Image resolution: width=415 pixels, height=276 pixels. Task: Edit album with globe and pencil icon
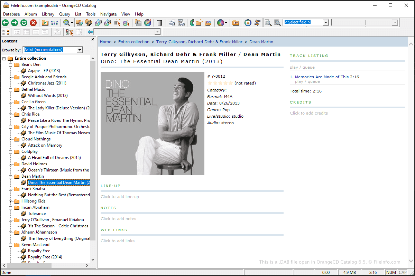pyautogui.click(x=148, y=23)
